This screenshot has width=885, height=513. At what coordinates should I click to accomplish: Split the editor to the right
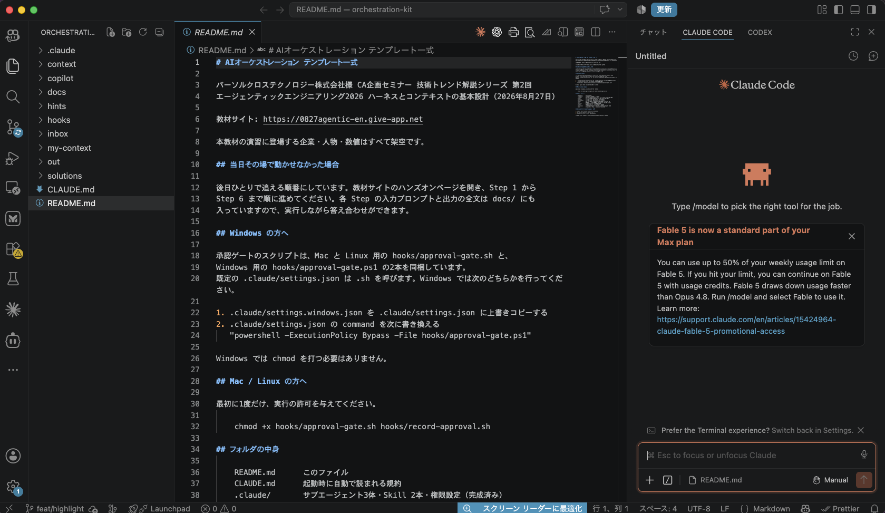(x=596, y=32)
